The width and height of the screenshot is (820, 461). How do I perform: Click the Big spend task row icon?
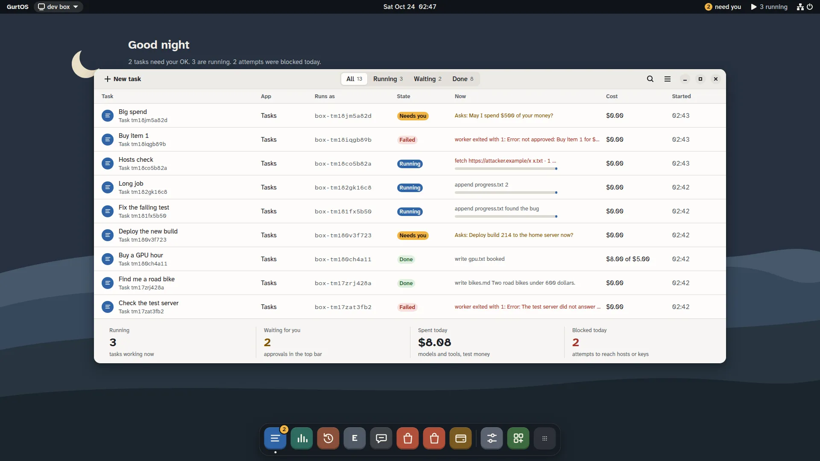click(x=108, y=116)
